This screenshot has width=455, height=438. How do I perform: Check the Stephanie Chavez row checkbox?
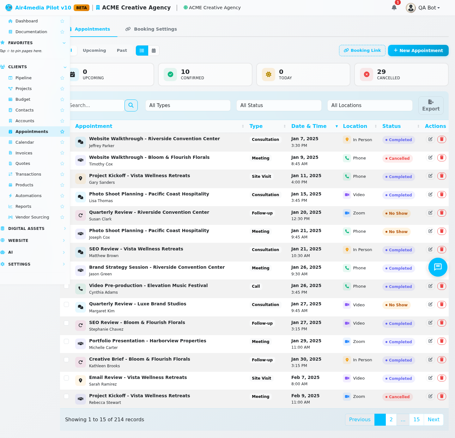point(66,323)
